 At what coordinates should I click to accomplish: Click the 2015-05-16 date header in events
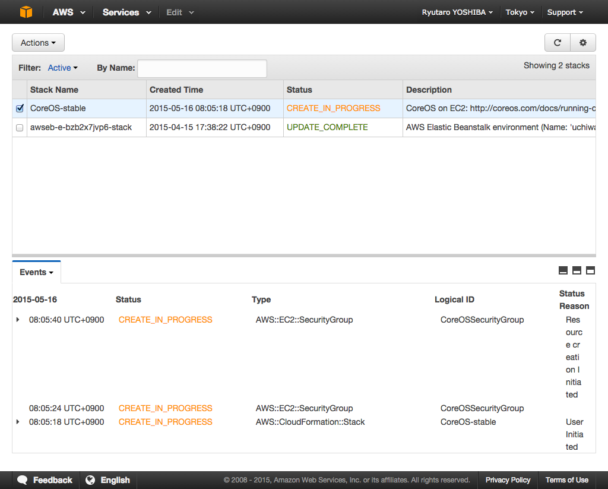(x=35, y=299)
